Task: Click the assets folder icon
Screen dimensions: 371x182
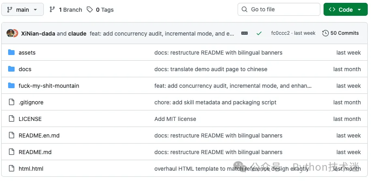Action: click(11, 52)
